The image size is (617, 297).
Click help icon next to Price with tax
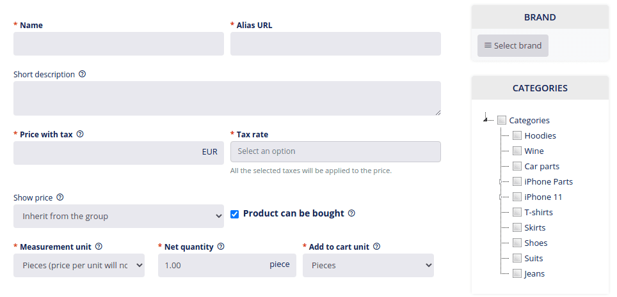click(80, 134)
